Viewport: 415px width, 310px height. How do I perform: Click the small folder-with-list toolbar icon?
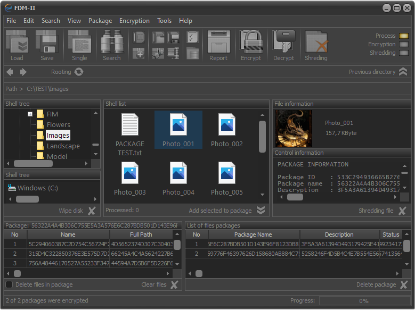coord(192,53)
